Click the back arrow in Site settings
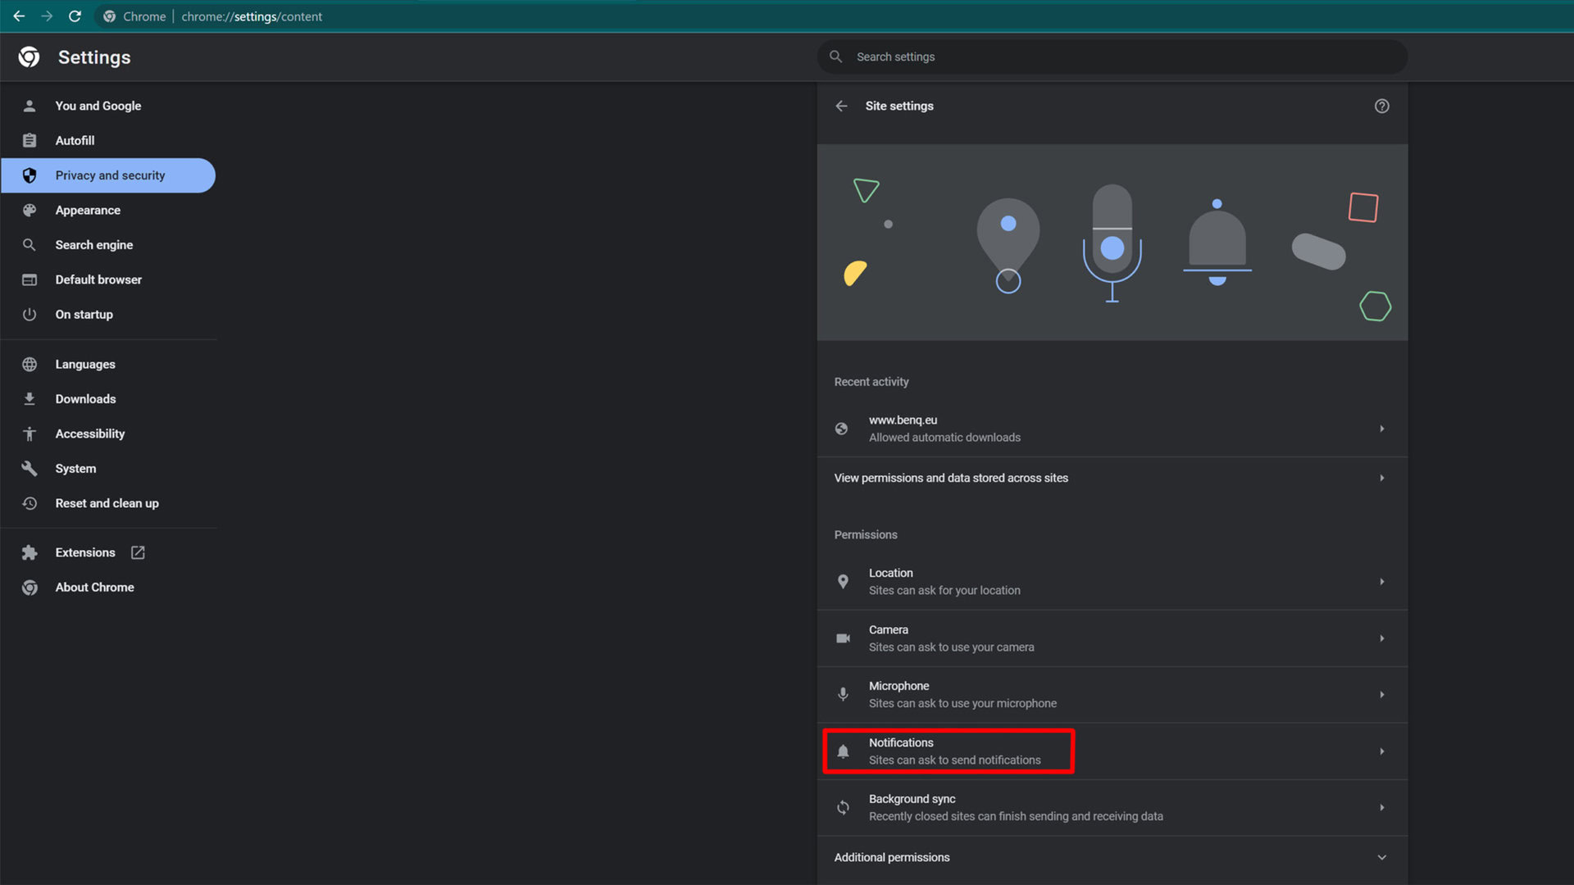The image size is (1574, 885). (x=842, y=106)
